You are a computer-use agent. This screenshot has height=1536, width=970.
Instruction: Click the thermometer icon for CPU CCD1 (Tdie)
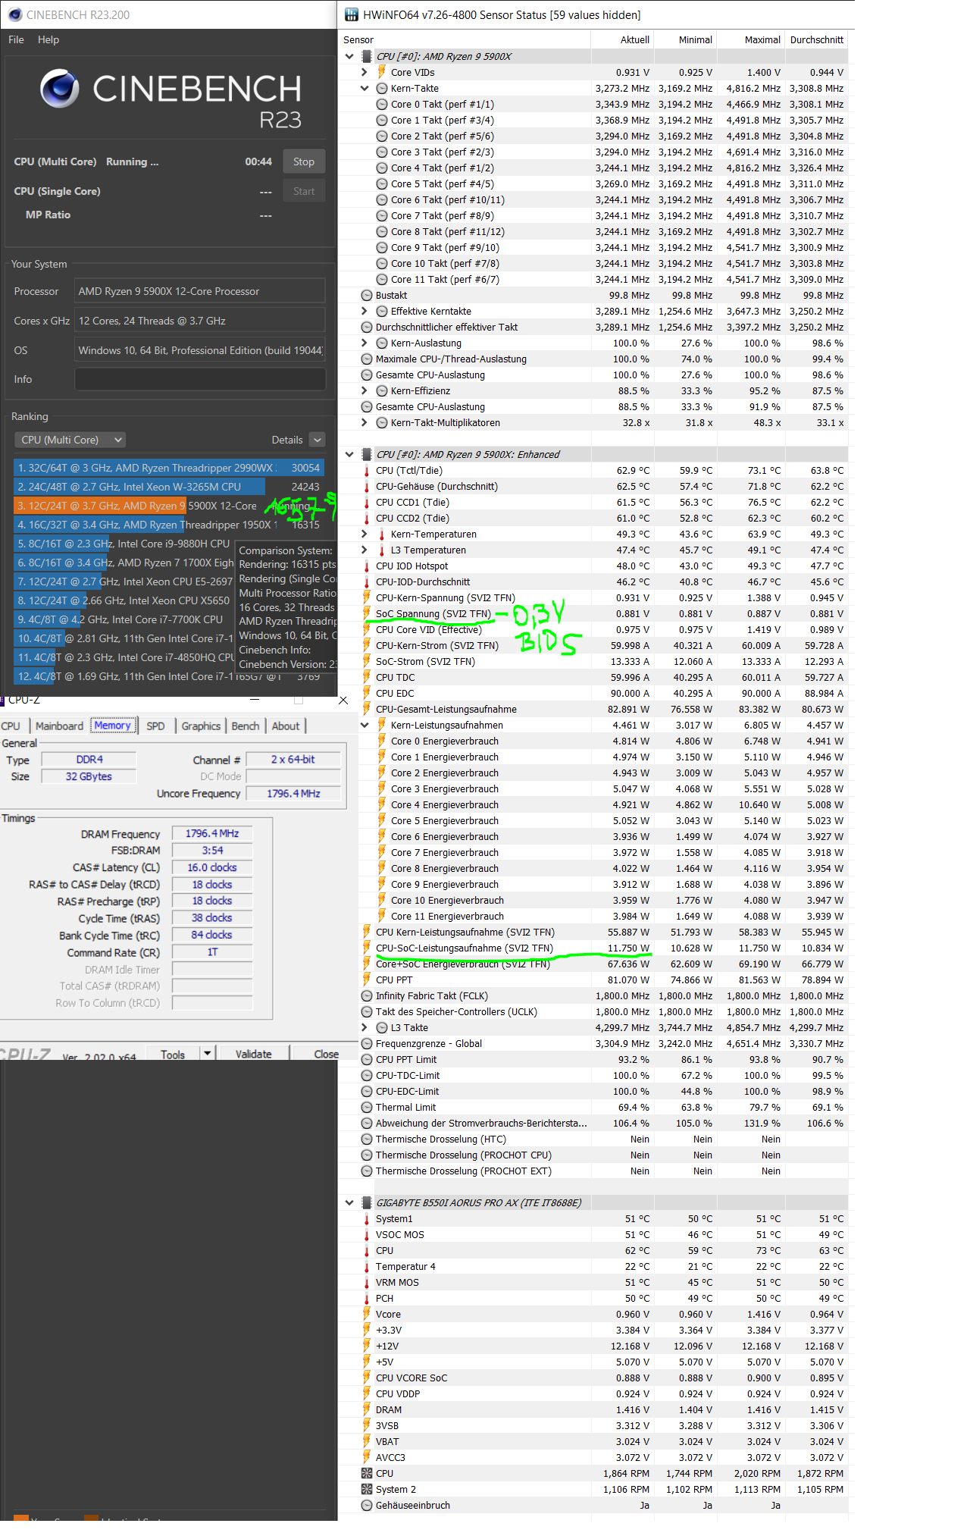click(367, 502)
